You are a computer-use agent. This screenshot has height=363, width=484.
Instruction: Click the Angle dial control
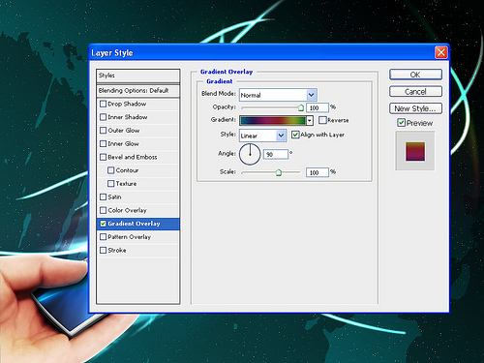[x=250, y=154]
